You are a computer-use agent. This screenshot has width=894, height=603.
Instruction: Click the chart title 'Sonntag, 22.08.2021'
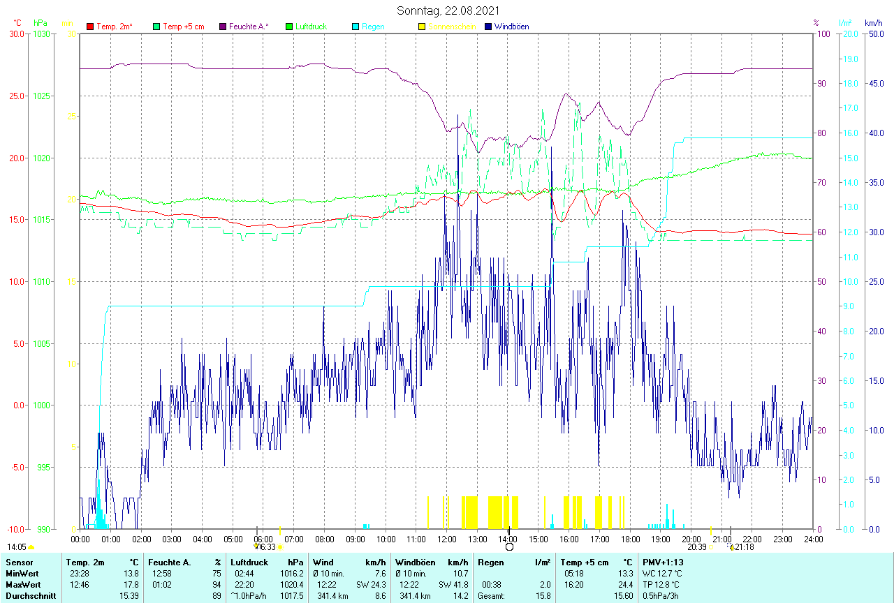point(448,10)
